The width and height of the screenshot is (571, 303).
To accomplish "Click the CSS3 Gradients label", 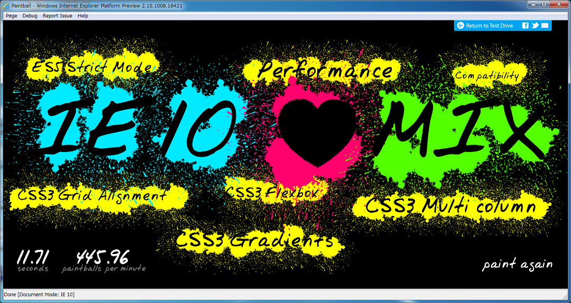I will pos(254,241).
